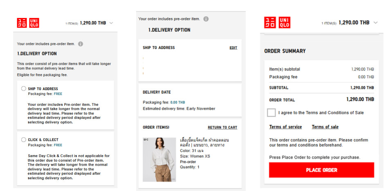Click the Ship to Address option label
Screen dimensions: 388x191
click(43, 89)
